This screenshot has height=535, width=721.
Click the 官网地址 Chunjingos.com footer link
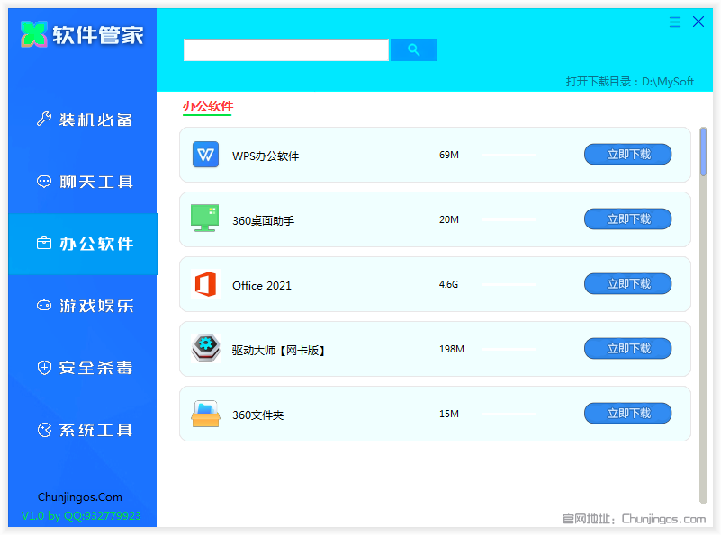click(634, 519)
